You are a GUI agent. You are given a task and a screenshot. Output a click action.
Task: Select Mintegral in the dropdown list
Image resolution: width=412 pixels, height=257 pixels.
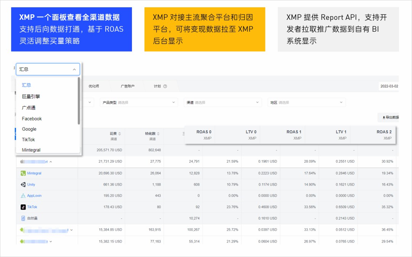point(31,150)
